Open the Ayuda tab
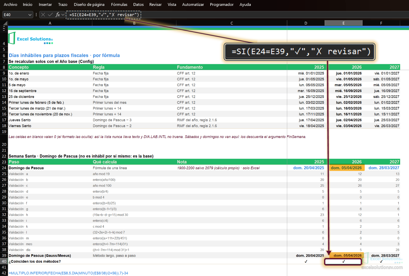 (245, 4)
